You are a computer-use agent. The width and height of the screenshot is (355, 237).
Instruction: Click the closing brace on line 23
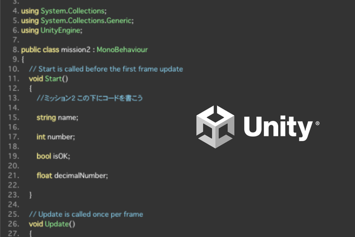(31, 195)
